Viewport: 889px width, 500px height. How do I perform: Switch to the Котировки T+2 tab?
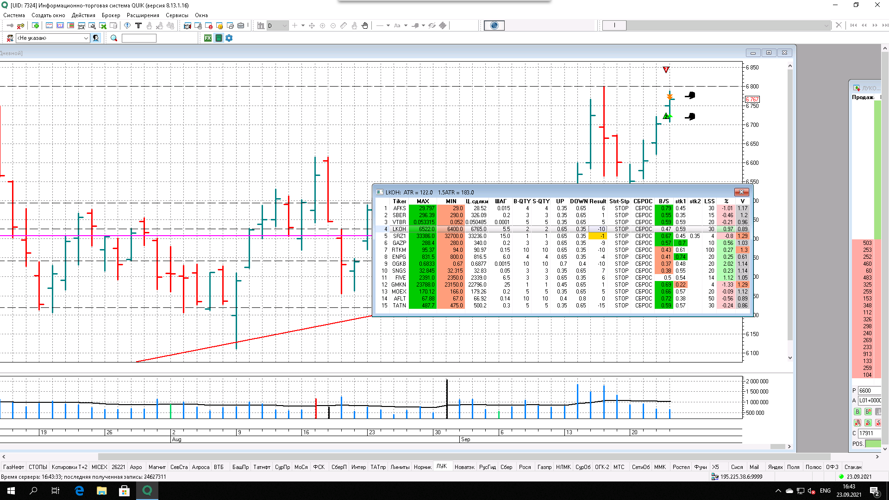click(69, 467)
